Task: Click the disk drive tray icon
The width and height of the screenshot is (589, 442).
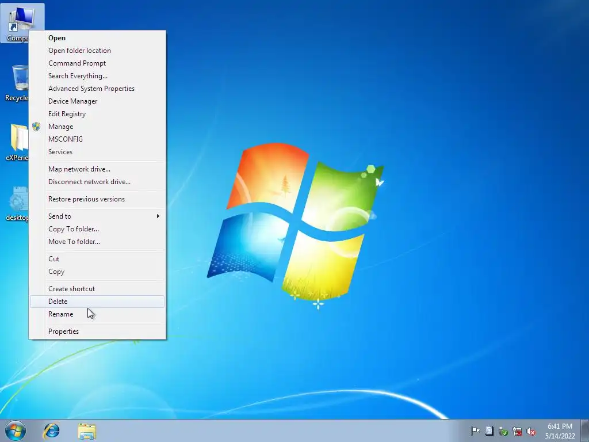Action: coord(489,431)
